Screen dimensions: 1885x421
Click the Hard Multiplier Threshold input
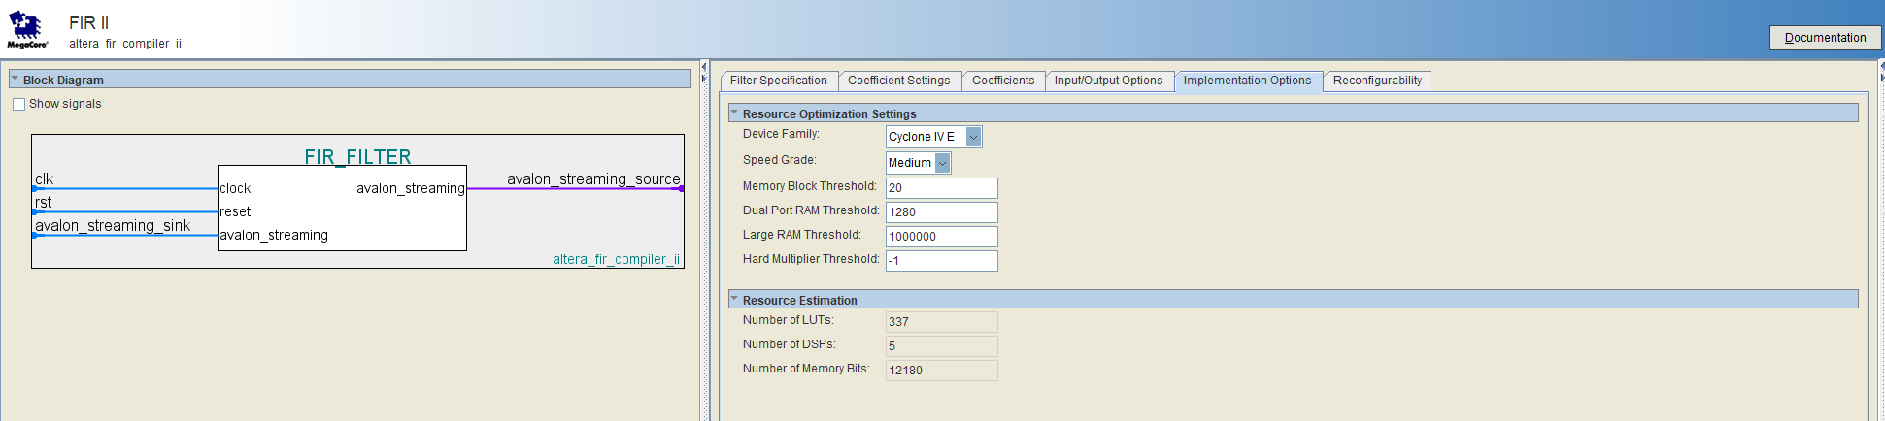(x=941, y=261)
